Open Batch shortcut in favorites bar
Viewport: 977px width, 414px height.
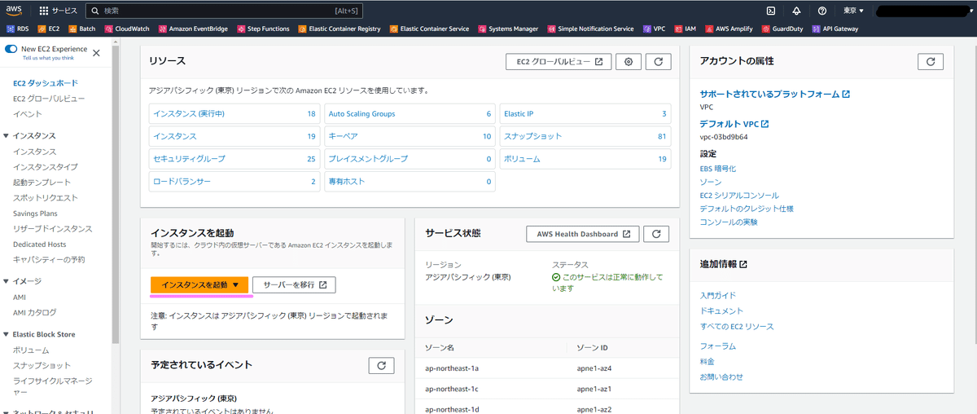tap(81, 29)
